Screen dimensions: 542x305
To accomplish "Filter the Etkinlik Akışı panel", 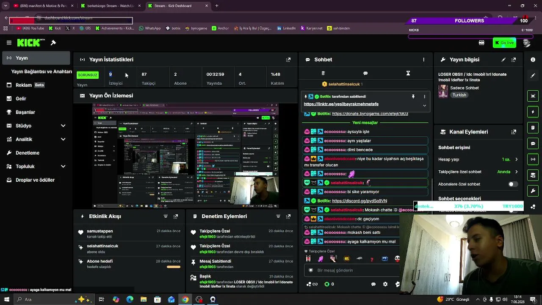I will click(166, 216).
